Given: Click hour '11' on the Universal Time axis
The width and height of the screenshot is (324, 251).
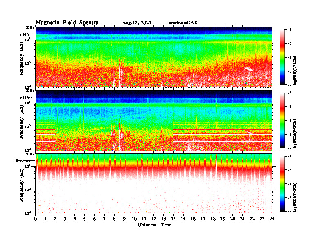Looking at the screenshot, I should coord(144,219).
